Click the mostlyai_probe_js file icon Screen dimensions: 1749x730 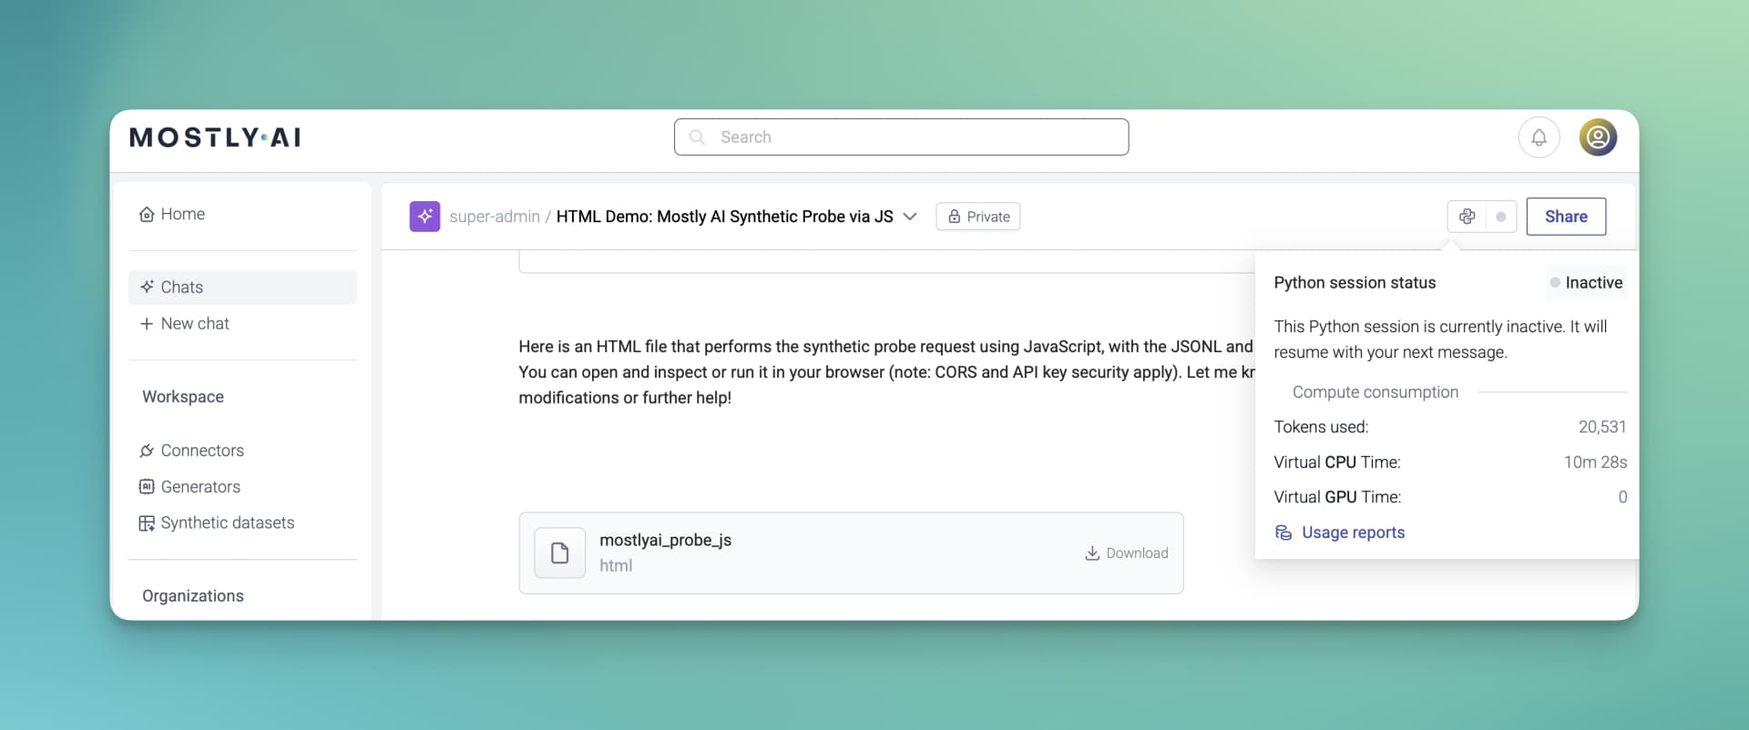tap(559, 553)
